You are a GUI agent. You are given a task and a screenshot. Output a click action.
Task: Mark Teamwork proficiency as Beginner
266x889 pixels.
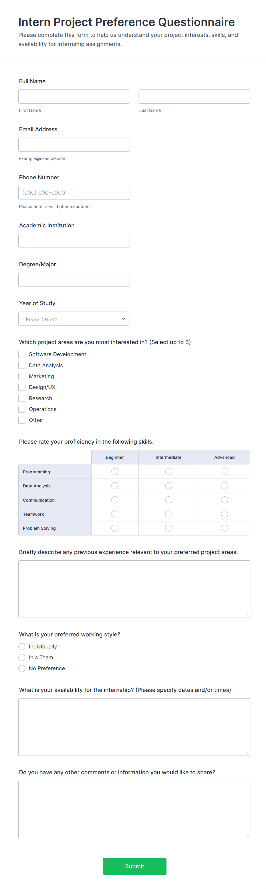(115, 514)
